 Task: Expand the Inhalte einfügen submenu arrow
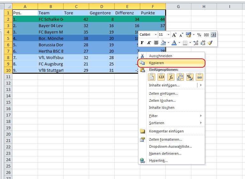click(201, 85)
